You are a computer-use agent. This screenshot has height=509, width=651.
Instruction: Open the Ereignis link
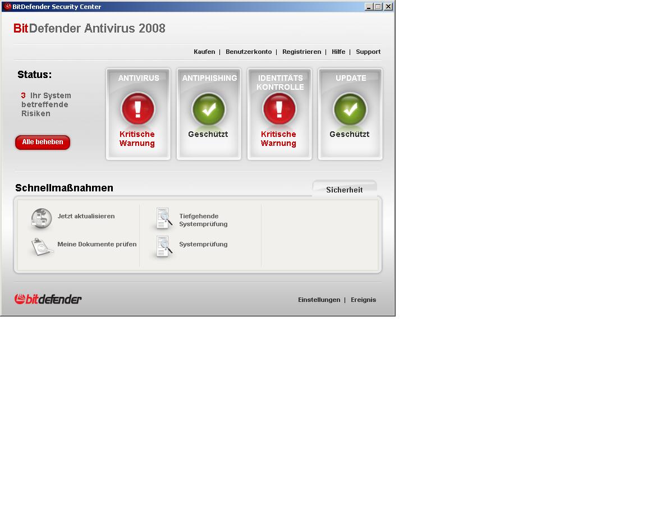(x=363, y=300)
